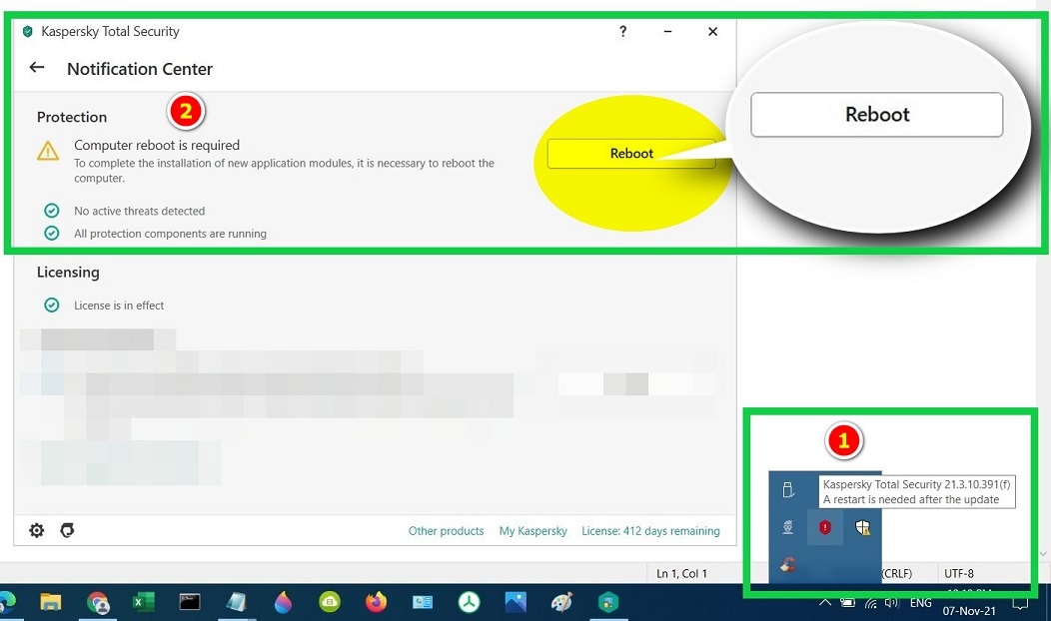Open Kaspersky help question mark
This screenshot has height=621, width=1051.
pyautogui.click(x=622, y=32)
